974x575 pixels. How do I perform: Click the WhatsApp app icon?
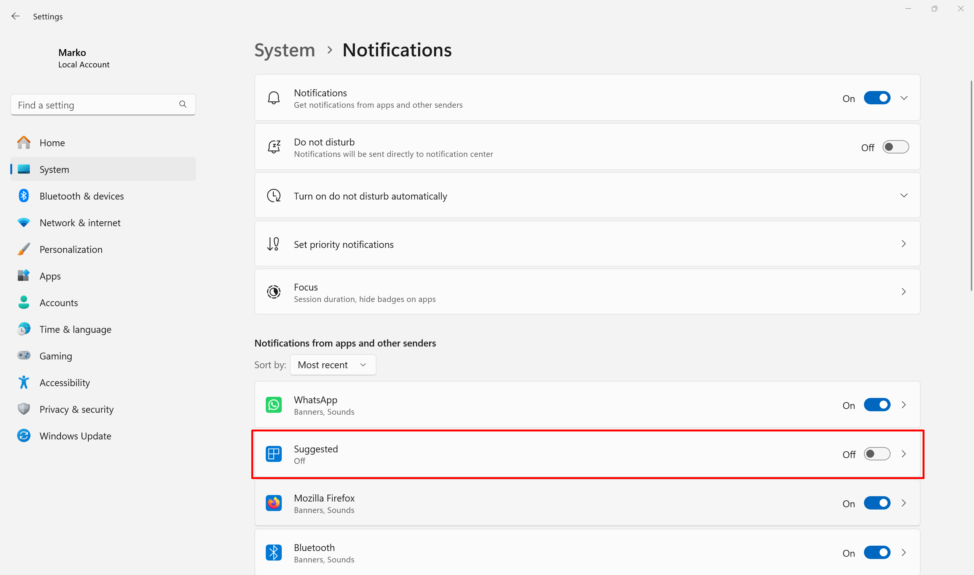pyautogui.click(x=273, y=405)
